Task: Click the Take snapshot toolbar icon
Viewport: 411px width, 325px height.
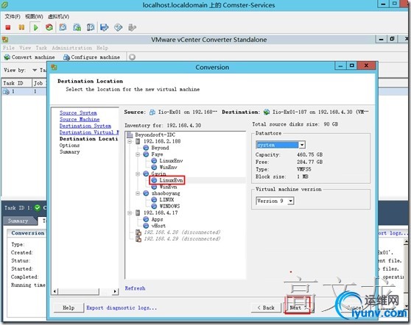Action: tap(63, 27)
